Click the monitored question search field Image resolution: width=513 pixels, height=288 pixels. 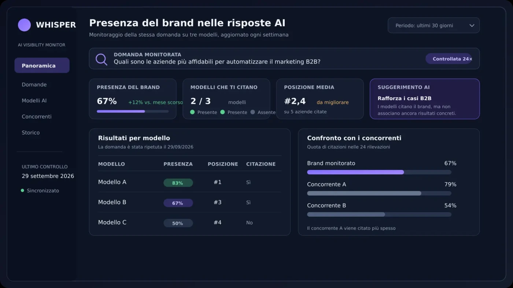point(284,58)
